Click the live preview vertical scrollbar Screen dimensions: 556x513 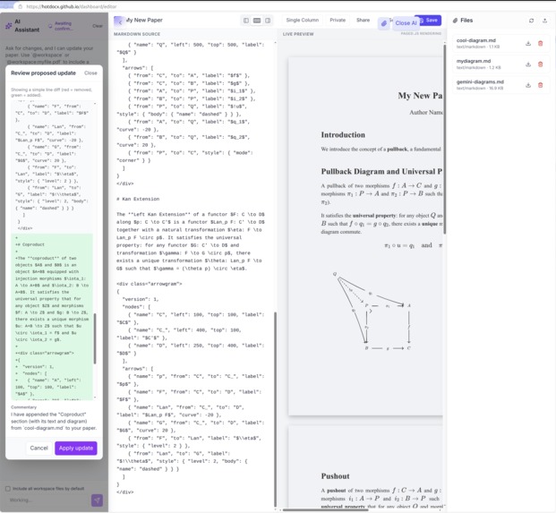tap(445, 139)
